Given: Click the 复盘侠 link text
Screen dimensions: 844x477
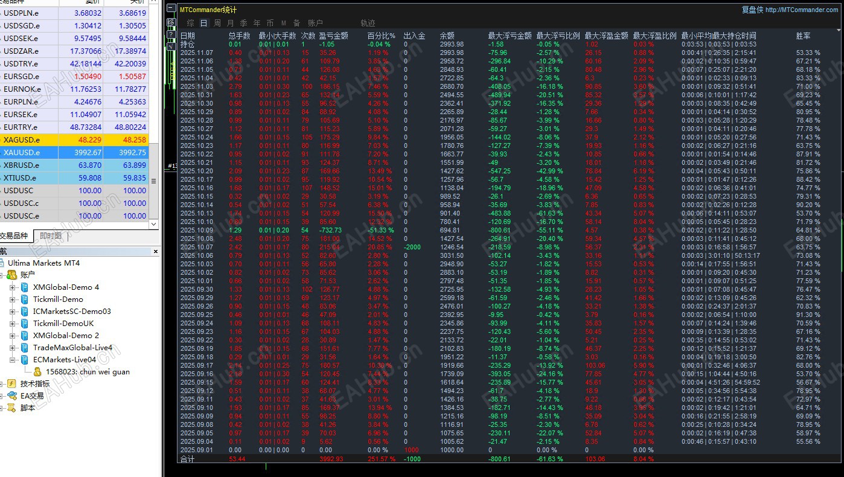Looking at the screenshot, I should coord(752,10).
